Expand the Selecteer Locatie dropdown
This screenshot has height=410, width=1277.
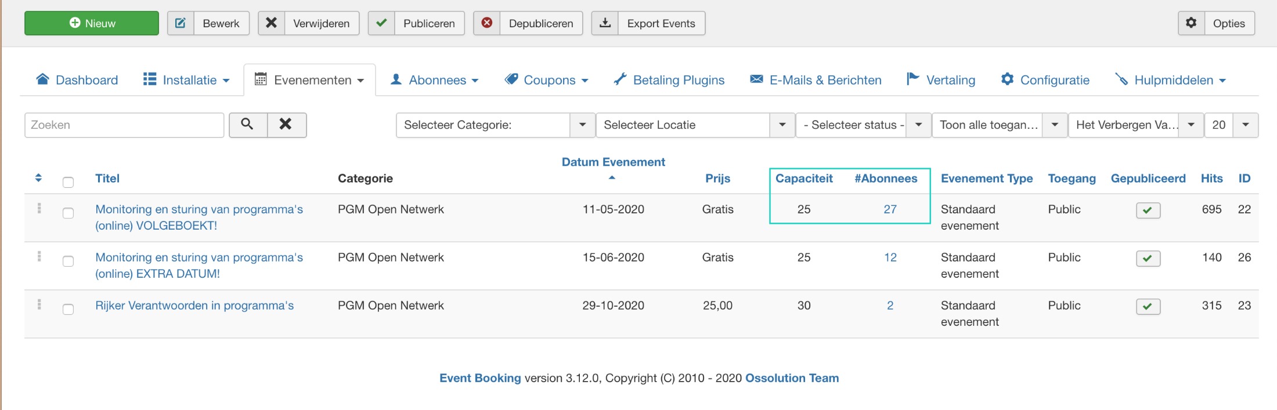pyautogui.click(x=694, y=125)
